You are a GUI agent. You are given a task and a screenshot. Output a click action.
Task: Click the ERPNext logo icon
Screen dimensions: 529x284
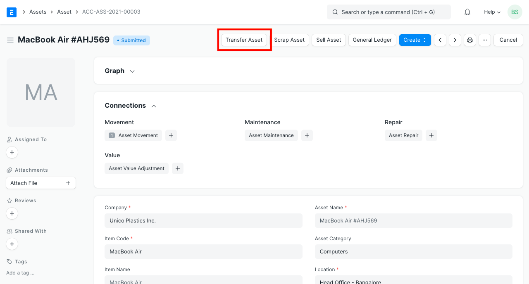coord(11,12)
